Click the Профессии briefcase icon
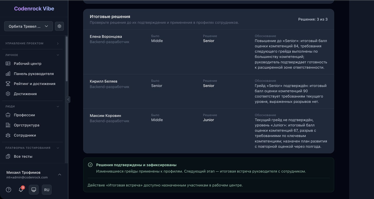 click(x=8, y=115)
